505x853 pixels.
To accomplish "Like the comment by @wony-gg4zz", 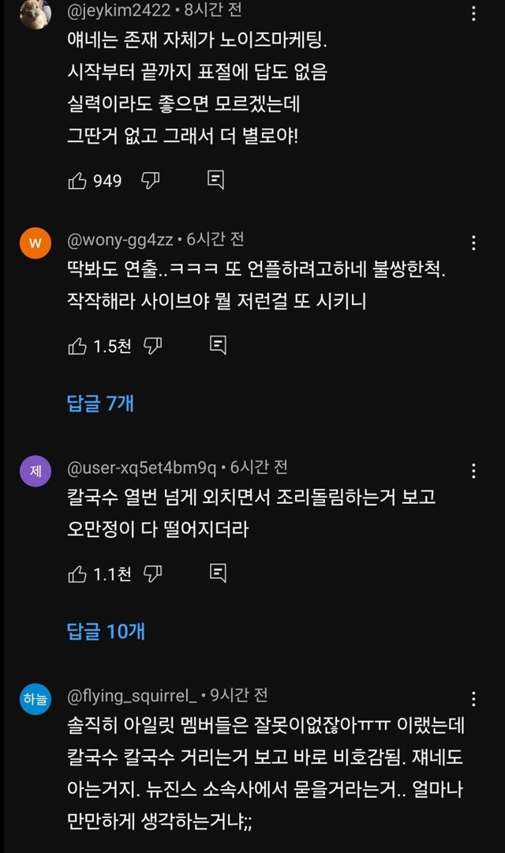I will [x=77, y=345].
